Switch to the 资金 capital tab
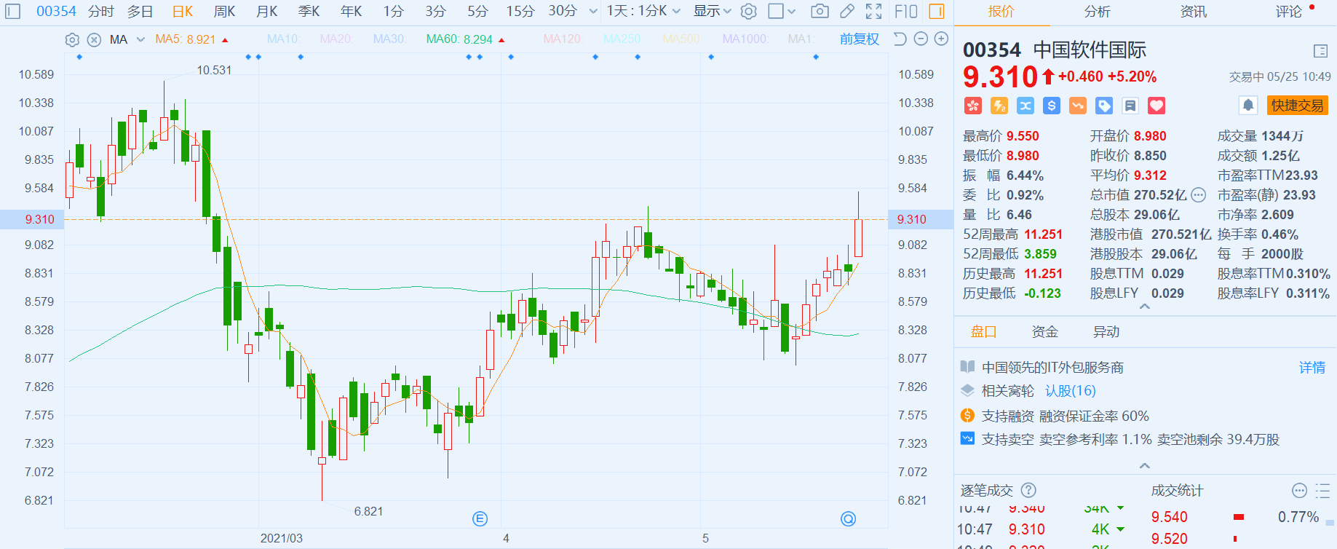Viewport: 1337px width, 549px height. point(1044,332)
